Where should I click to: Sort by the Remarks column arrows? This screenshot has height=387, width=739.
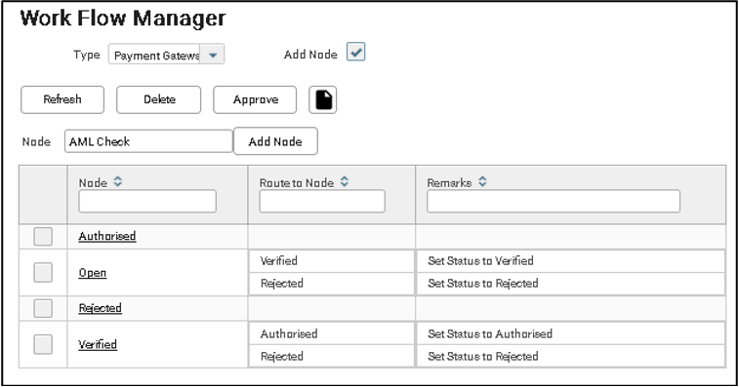pyautogui.click(x=482, y=181)
